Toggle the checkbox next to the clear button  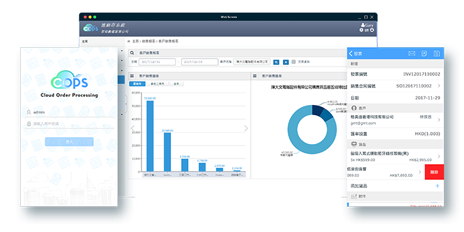click(x=294, y=62)
